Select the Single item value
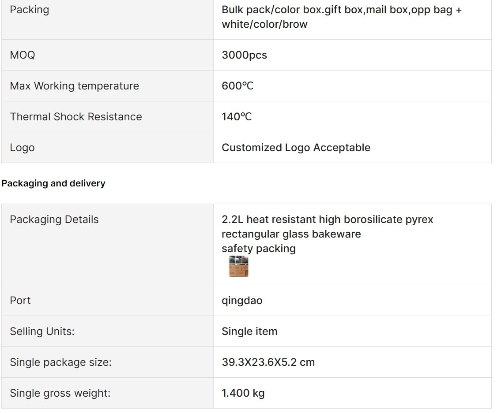Screen dimensions: 501x413 [249, 331]
